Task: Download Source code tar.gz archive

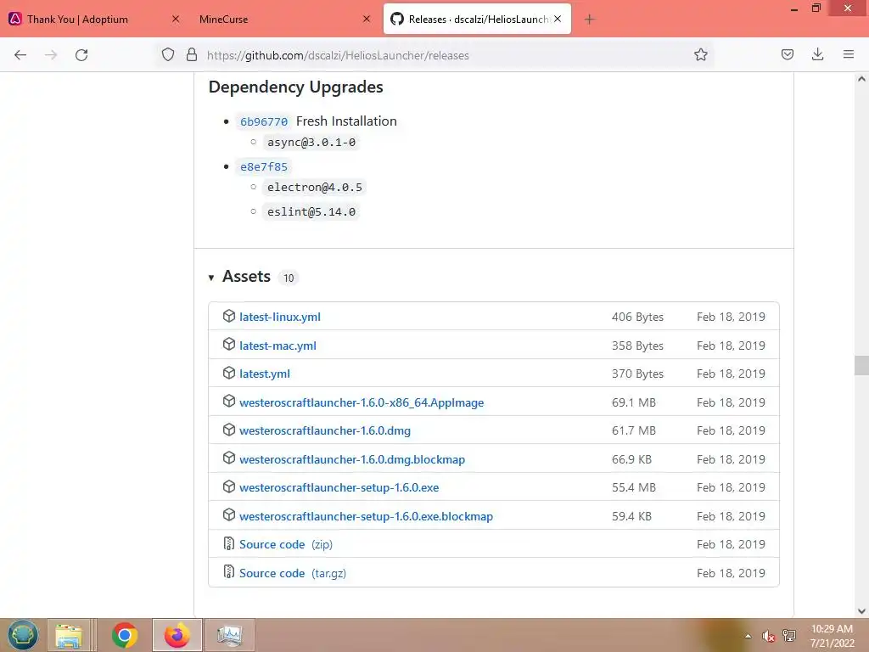Action: coord(293,574)
